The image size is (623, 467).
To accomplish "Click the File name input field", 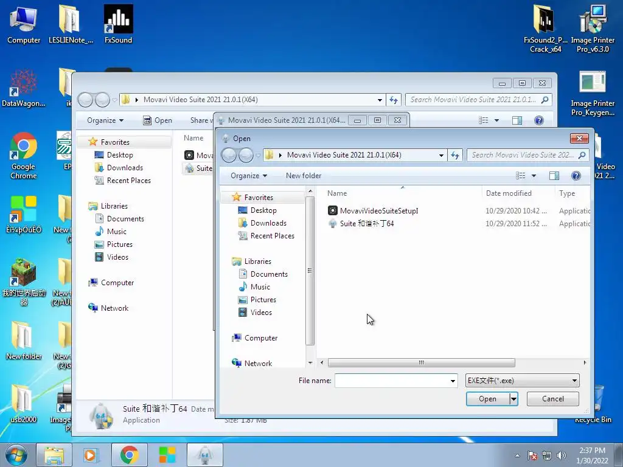I will click(391, 381).
